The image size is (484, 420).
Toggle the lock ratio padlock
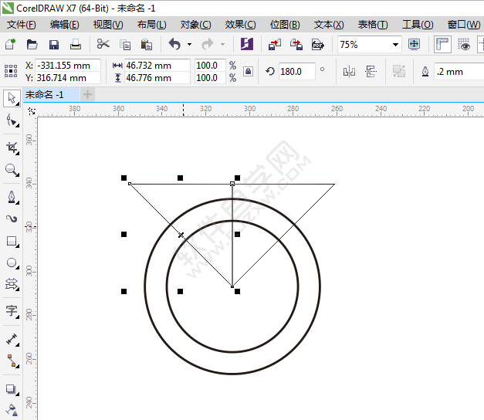coord(248,72)
